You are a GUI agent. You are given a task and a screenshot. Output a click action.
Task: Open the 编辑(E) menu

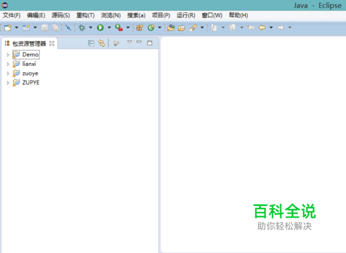pos(36,15)
